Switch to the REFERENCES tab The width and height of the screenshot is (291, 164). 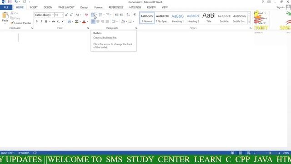pos(116,7)
